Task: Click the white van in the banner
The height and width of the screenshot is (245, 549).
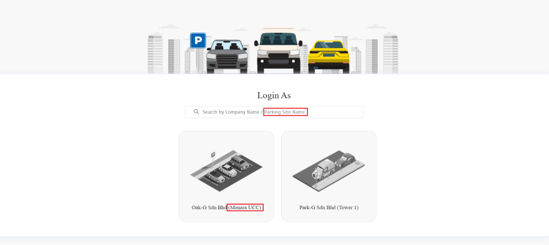Action: pos(278,51)
